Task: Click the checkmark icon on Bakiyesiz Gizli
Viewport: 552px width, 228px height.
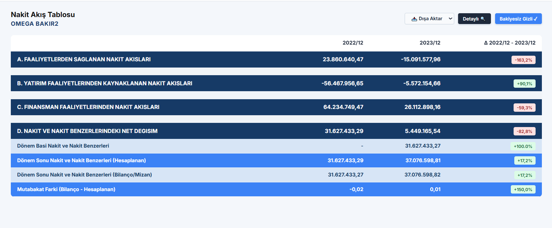Action: click(x=536, y=19)
